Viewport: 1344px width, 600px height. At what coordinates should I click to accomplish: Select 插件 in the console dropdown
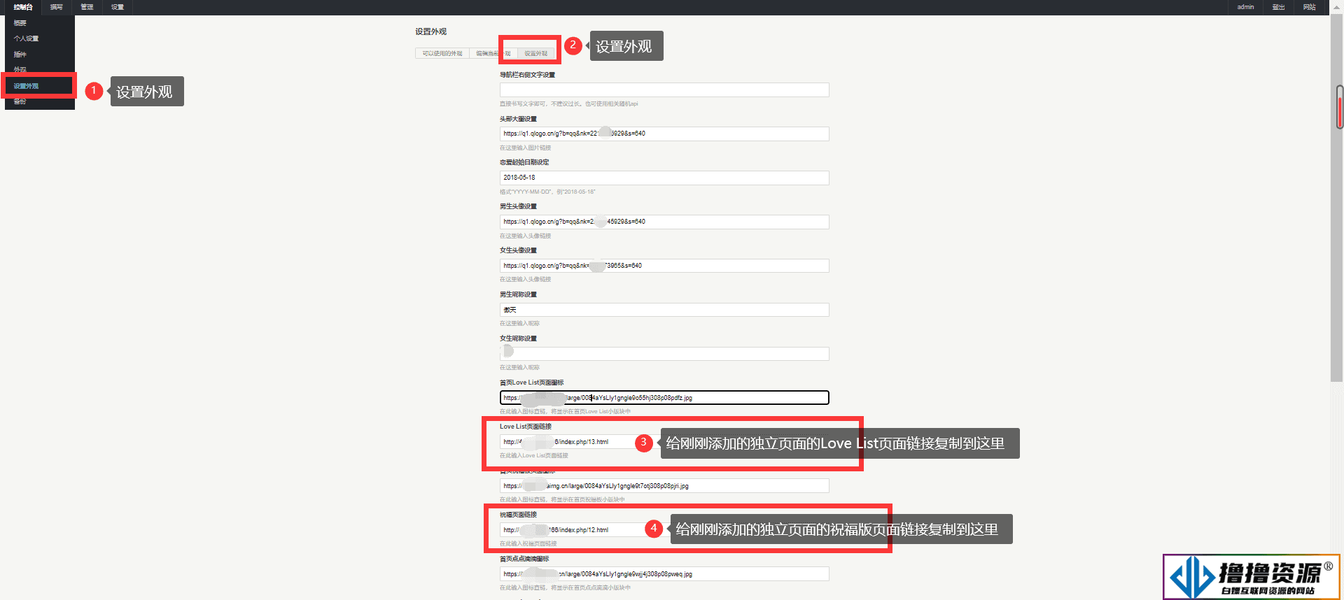[x=39, y=55]
